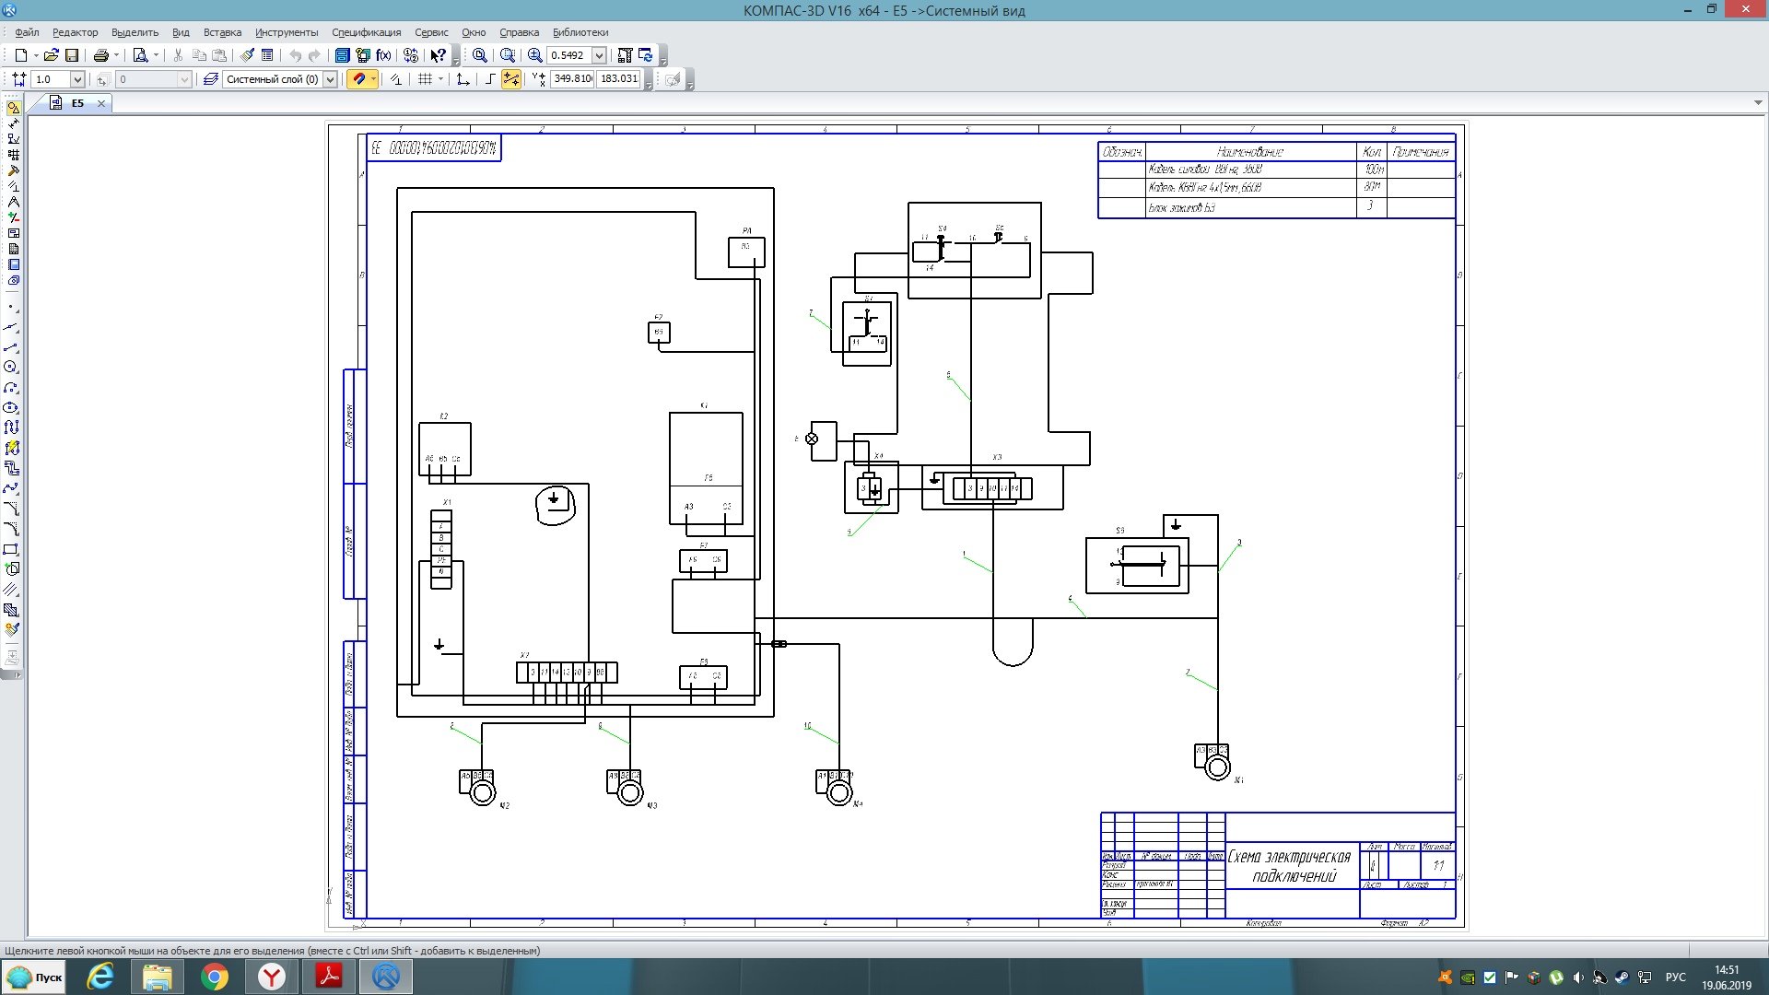This screenshot has height=995, width=1769.
Task: Expand the 1.0 view scale dropdown
Action: [77, 79]
